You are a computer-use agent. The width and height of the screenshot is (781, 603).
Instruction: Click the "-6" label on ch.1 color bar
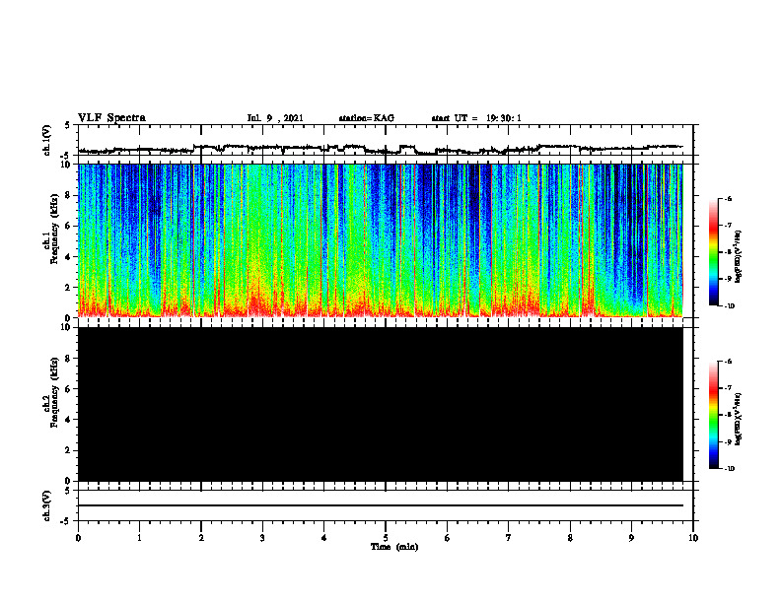coord(728,199)
